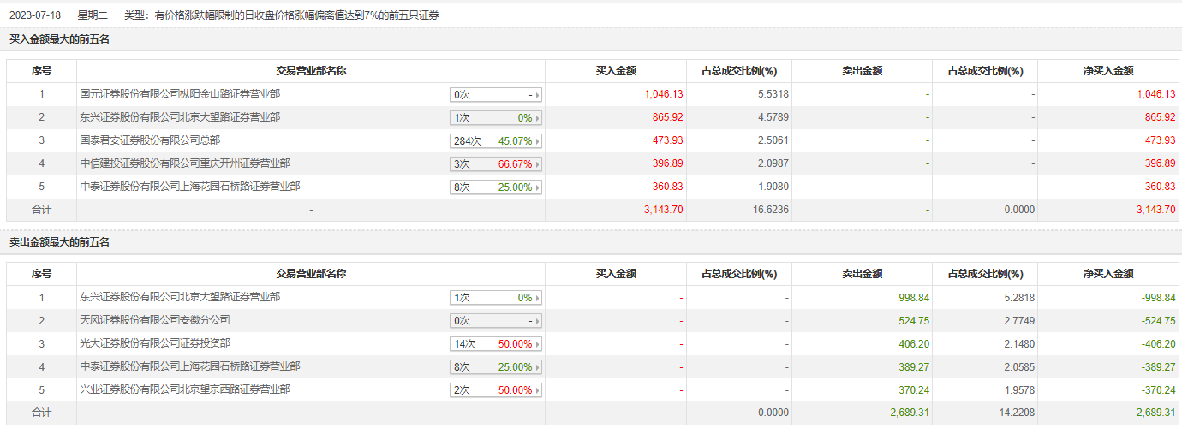Click 卖出金额 header in sell table

click(863, 274)
